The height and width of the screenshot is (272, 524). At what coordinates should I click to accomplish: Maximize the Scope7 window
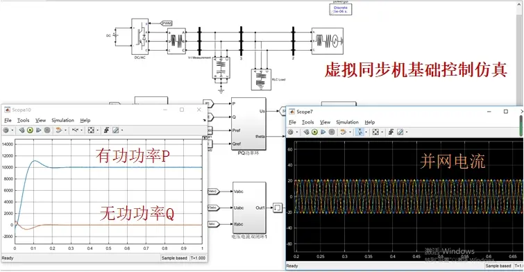point(506,111)
